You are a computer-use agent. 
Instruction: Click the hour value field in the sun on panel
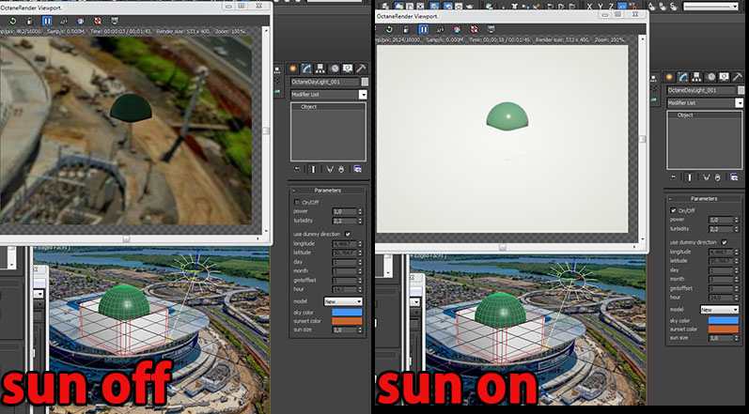click(x=721, y=298)
